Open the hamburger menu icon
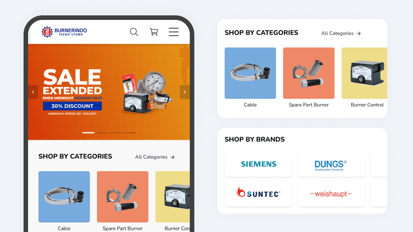This screenshot has height=232, width=413. [x=174, y=32]
